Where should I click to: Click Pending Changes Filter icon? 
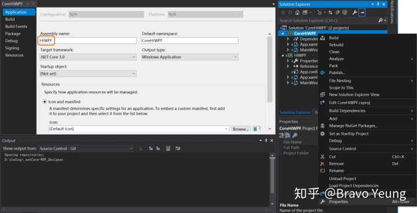coord(320,13)
